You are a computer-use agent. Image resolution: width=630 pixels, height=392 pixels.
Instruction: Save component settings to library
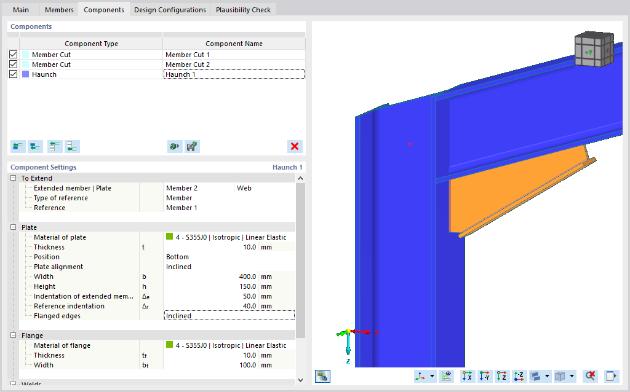(192, 146)
